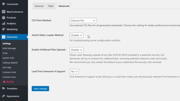180x101 pixels.
Task: Click the Analytics bar chart icon
Action: [4, 24]
